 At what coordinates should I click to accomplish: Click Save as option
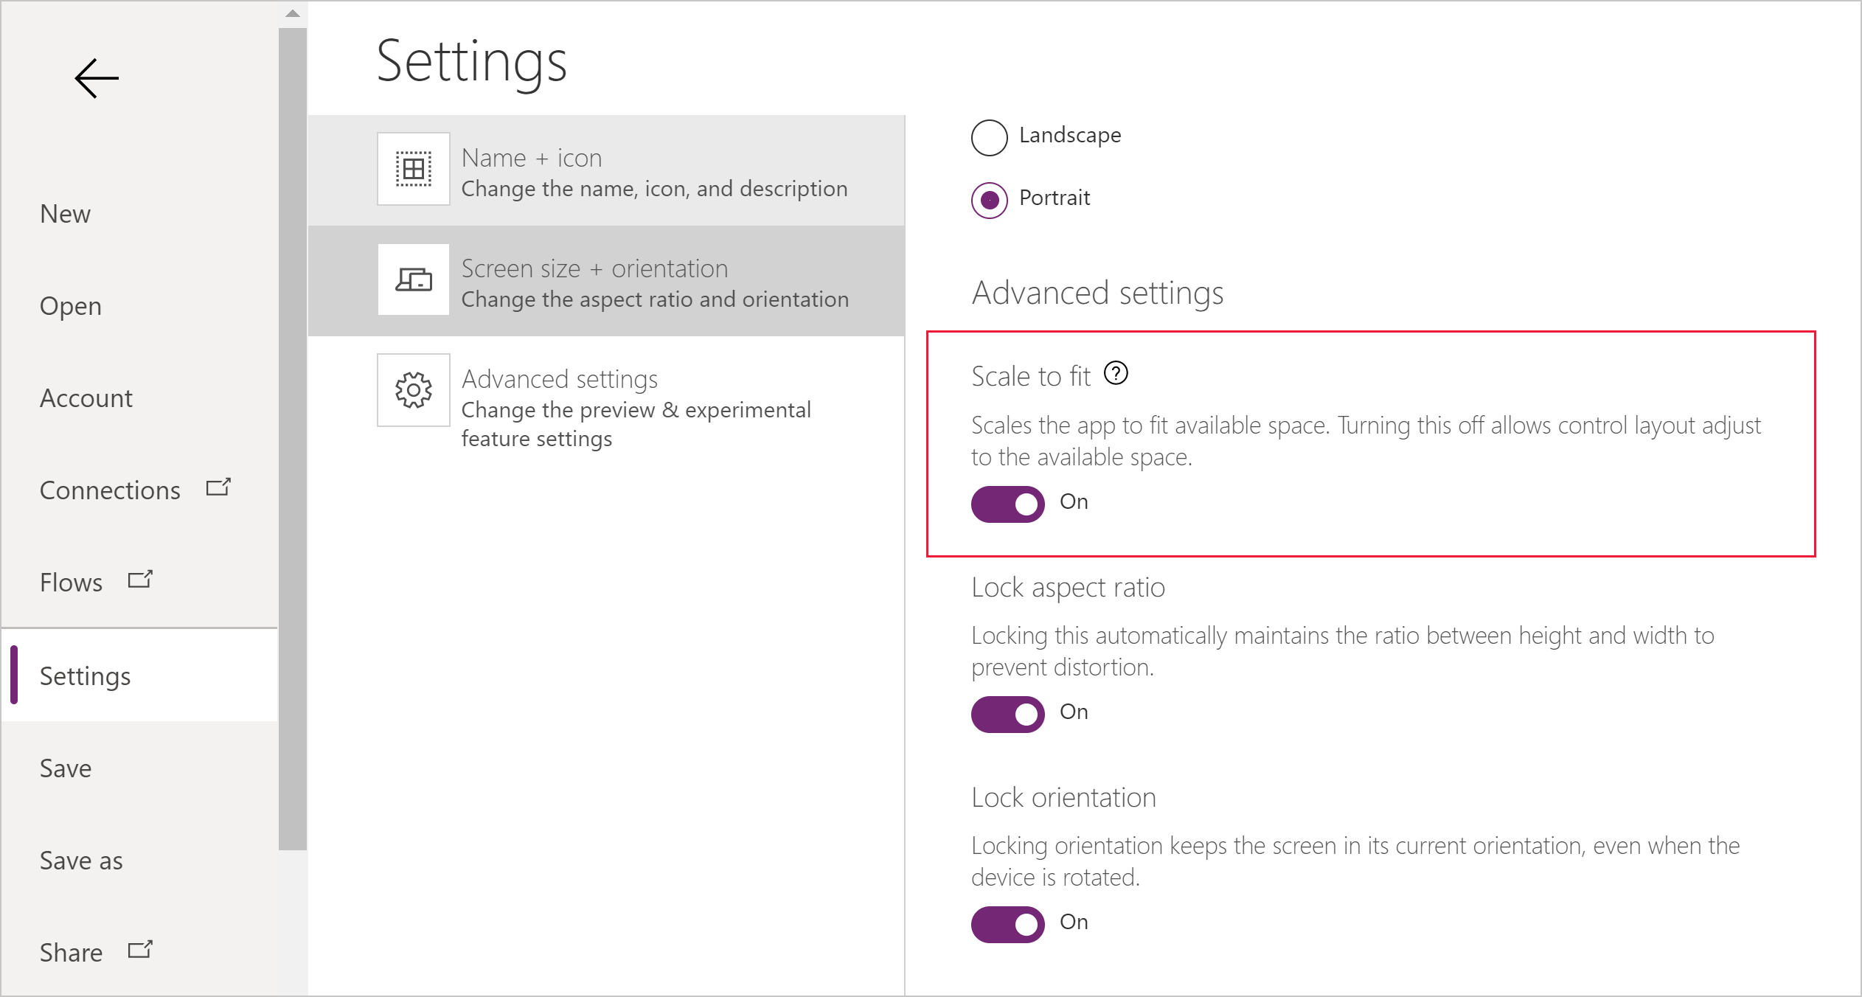coord(80,858)
